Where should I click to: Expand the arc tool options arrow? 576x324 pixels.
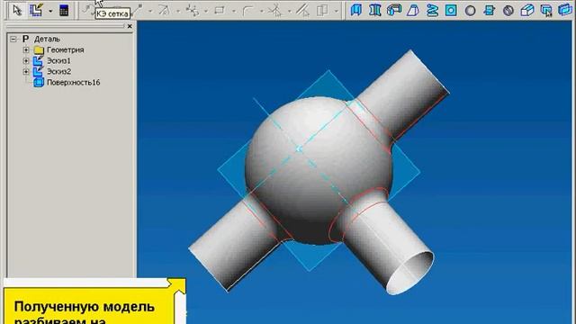pyautogui.click(x=178, y=11)
